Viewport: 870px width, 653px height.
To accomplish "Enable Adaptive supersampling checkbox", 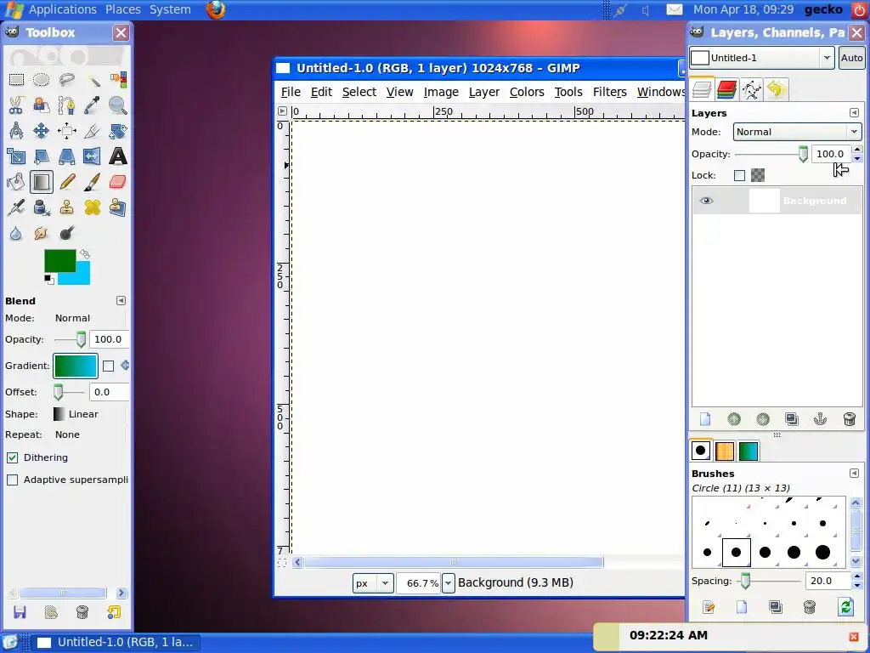I will [12, 480].
